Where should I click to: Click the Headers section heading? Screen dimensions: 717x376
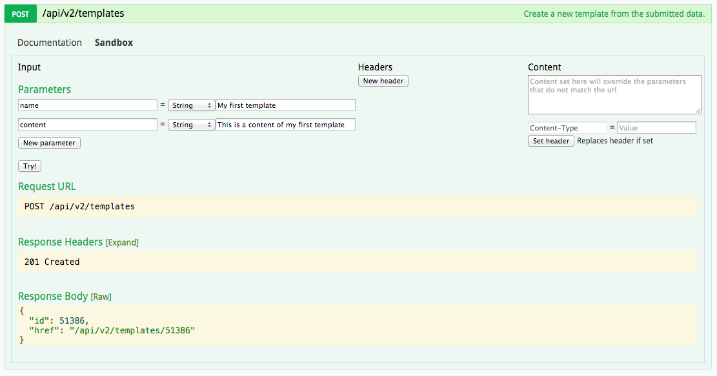tap(375, 67)
